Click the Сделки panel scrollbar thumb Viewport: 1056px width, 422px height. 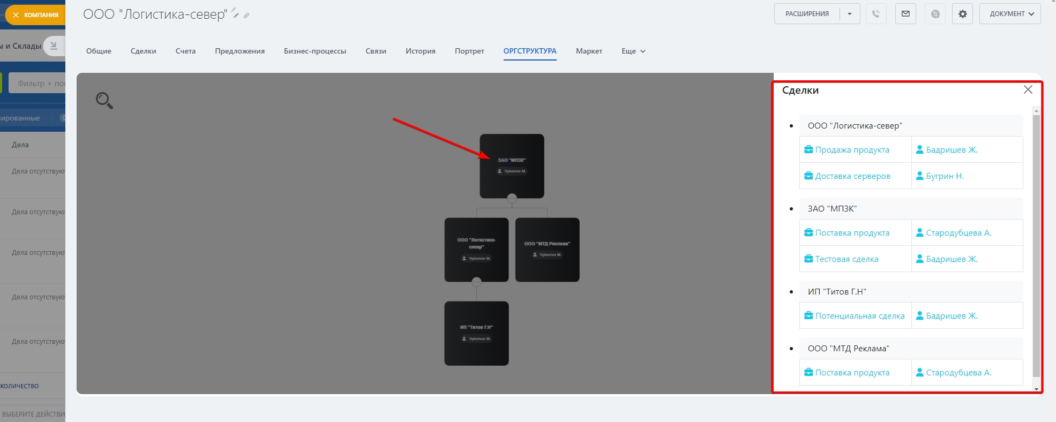(x=1036, y=246)
